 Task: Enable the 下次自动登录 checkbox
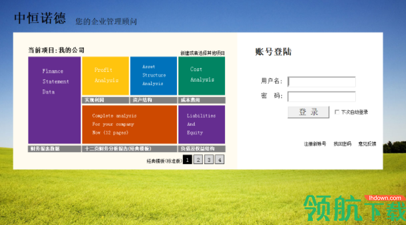pyautogui.click(x=337, y=112)
